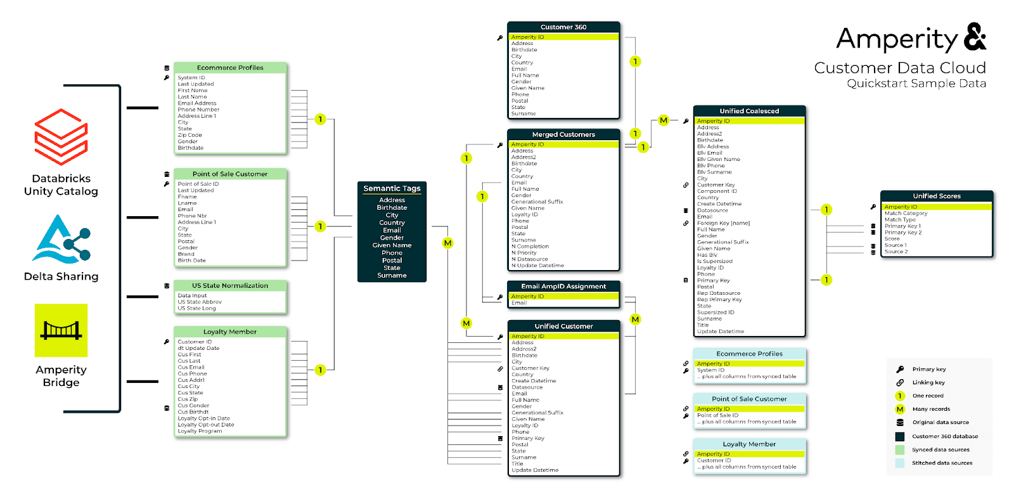Click the Stitched data sources light blue swatch
The width and height of the screenshot is (1014, 497).
[x=900, y=463]
